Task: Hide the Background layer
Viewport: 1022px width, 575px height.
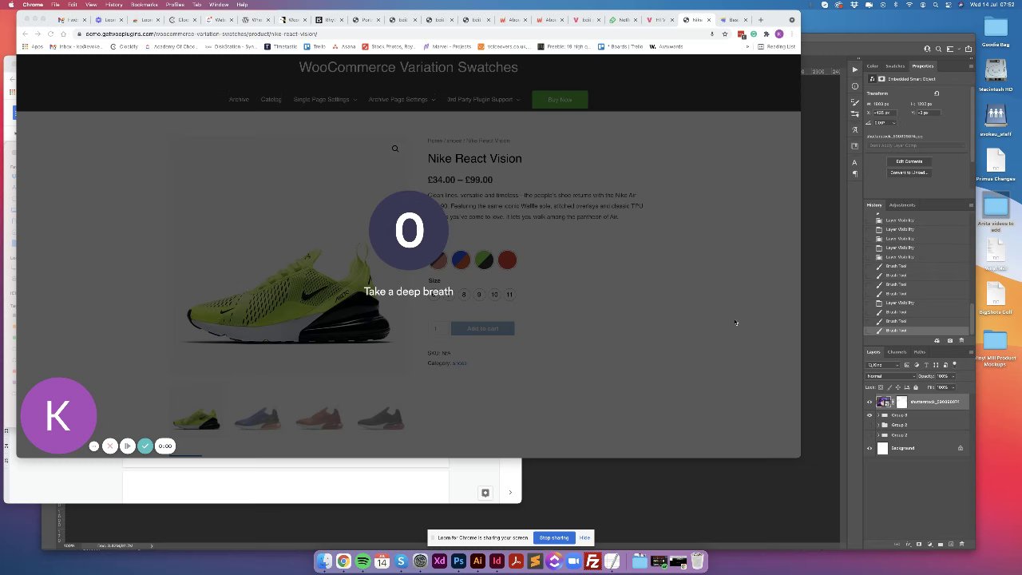Action: (869, 448)
